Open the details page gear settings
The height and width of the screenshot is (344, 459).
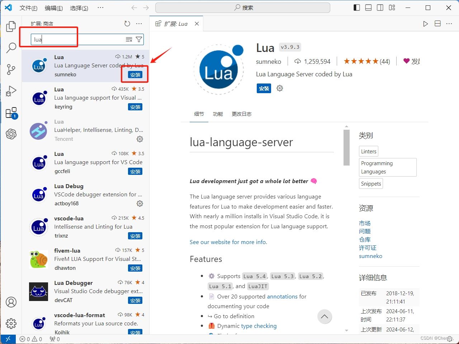(x=280, y=88)
